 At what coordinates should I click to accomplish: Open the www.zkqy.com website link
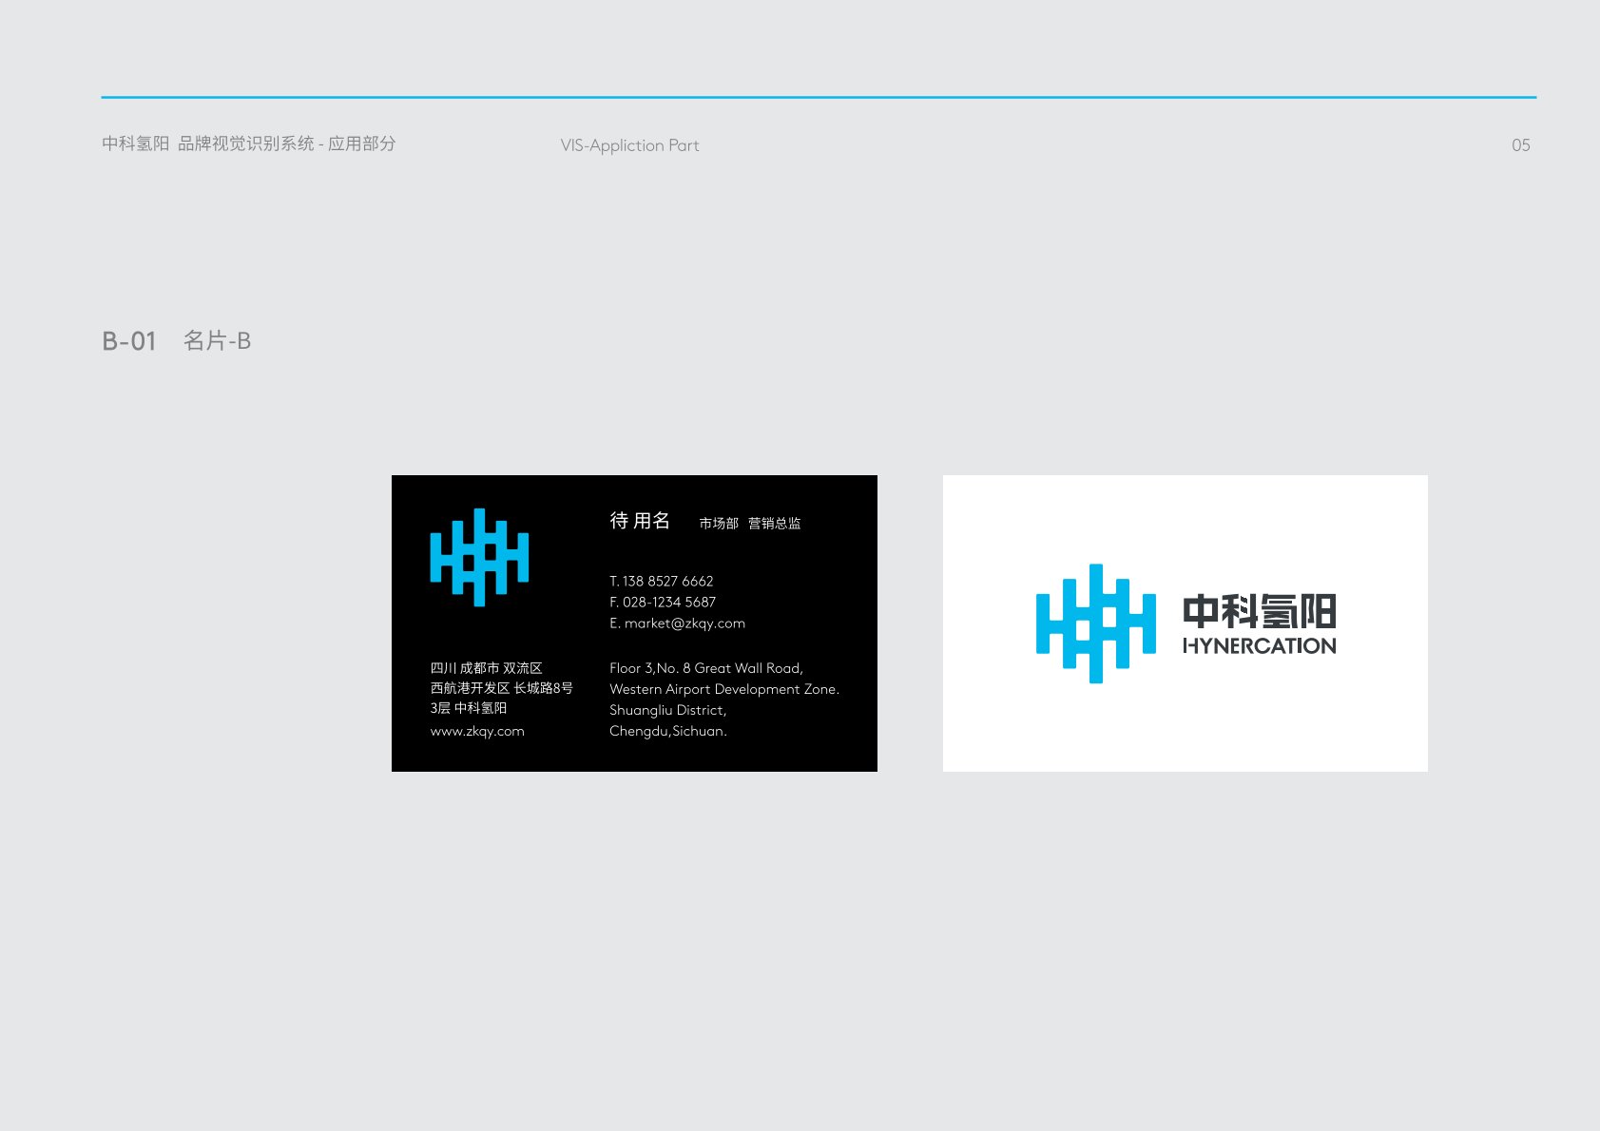click(477, 732)
